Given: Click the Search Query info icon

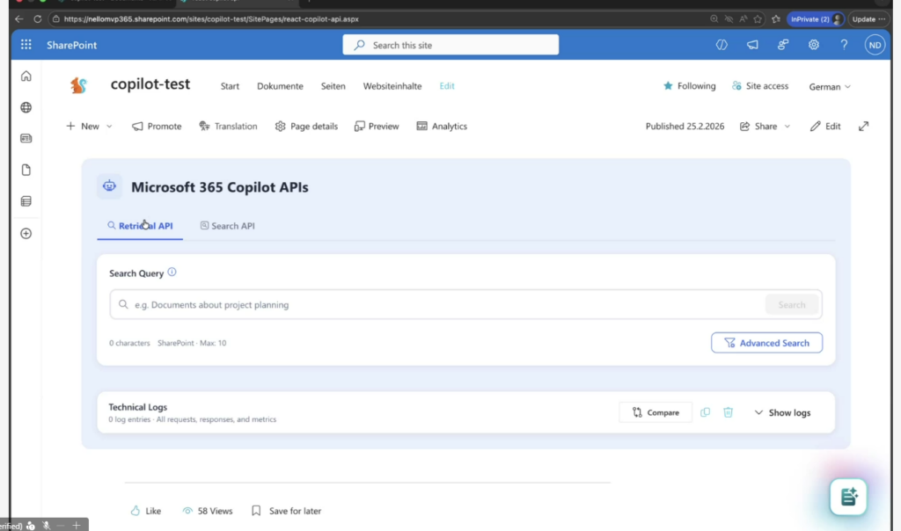Looking at the screenshot, I should [172, 273].
